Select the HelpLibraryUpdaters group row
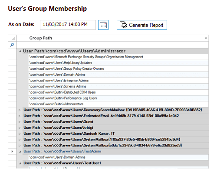The width and height of the screenshot is (217, 169). pos(118,63)
